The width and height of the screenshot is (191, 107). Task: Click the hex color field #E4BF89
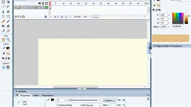(178, 26)
